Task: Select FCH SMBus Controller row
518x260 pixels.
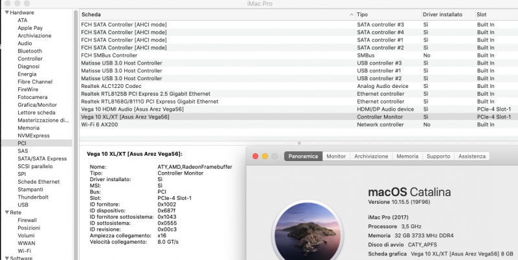Action: [x=298, y=56]
